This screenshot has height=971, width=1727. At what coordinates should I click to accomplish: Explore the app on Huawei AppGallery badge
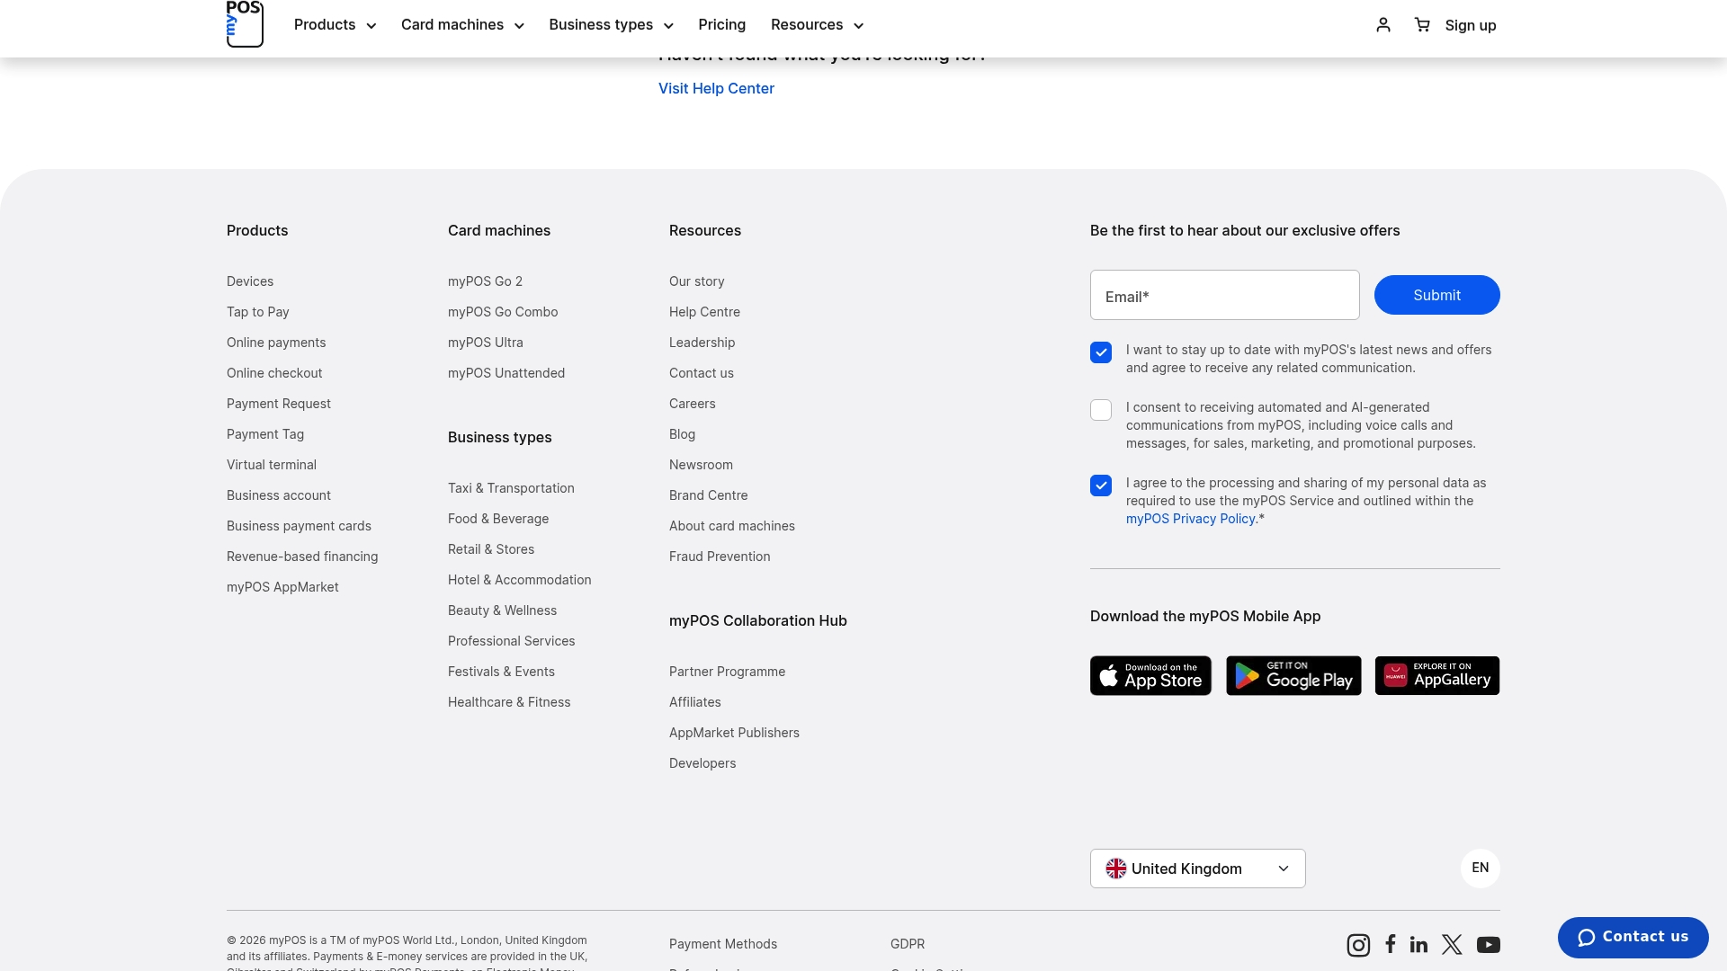(1437, 675)
